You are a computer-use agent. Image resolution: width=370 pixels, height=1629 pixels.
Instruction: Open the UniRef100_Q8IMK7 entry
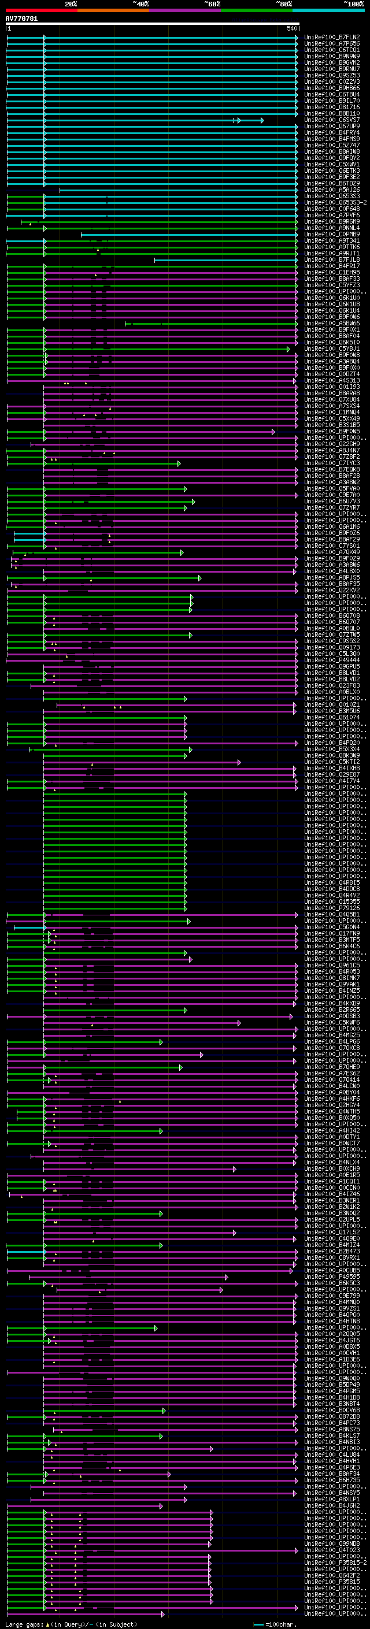pyautogui.click(x=331, y=978)
